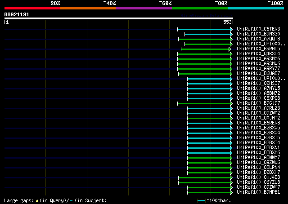
Task: Select the UniRef100_Q9ZW02 subject name
Action: point(258,113)
